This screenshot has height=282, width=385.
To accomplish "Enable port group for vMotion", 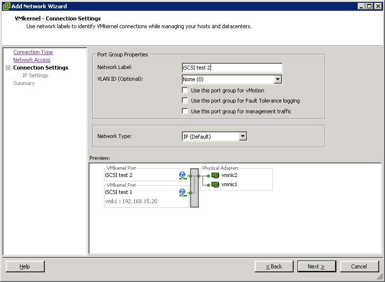I will pos(185,90).
